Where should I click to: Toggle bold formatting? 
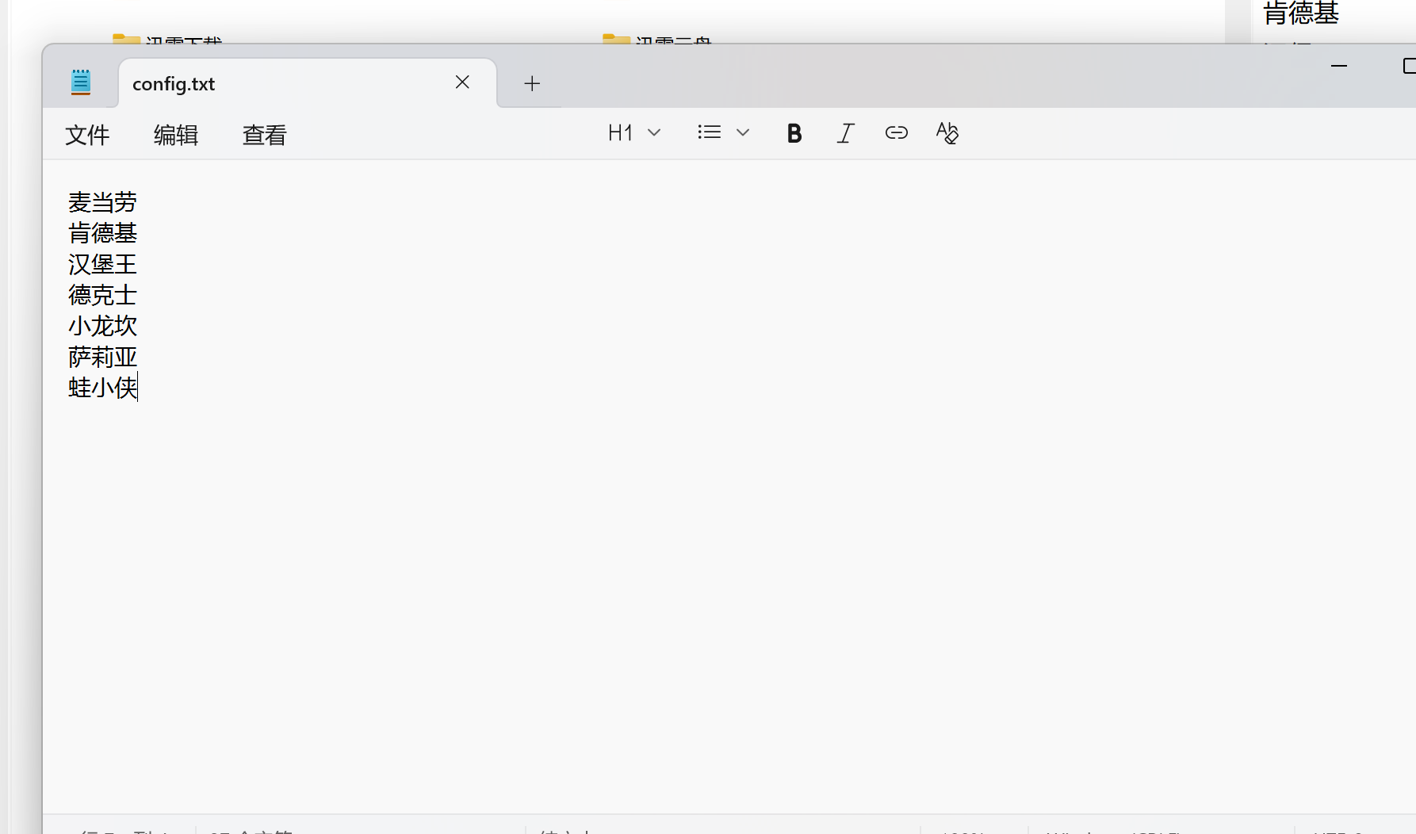794,133
